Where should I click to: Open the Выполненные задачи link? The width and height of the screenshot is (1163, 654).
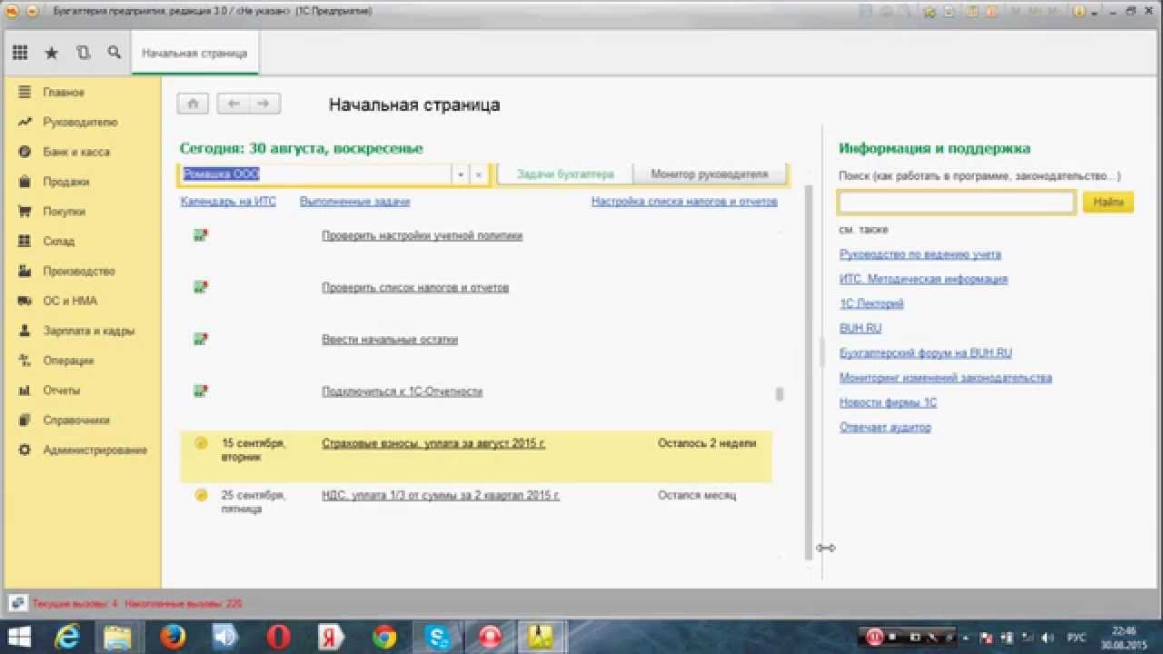click(x=354, y=202)
